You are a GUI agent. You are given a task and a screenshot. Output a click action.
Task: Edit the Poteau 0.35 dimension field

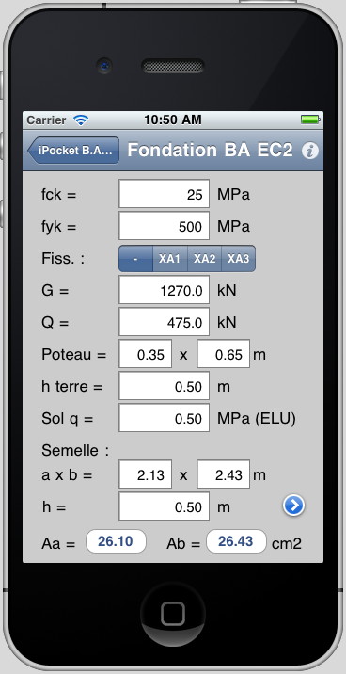(146, 354)
